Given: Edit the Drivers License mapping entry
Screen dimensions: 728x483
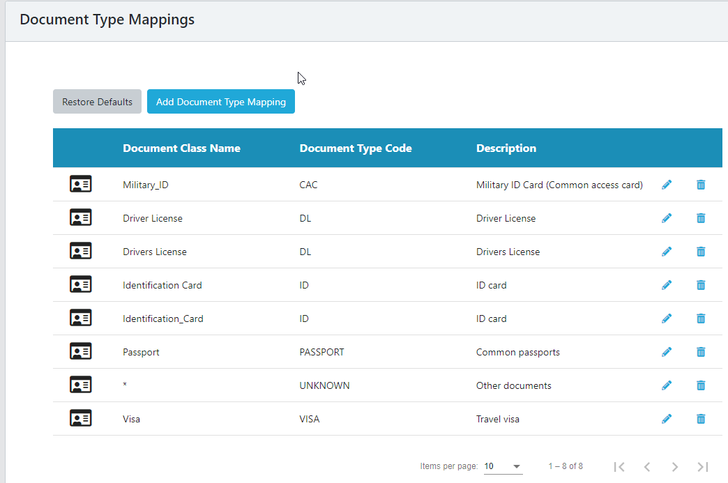Looking at the screenshot, I should [667, 252].
